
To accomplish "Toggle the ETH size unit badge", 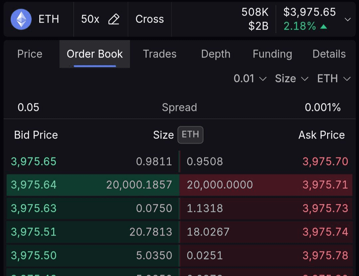I will click(190, 135).
